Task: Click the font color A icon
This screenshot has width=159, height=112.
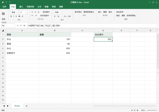Action: pos(22,16)
